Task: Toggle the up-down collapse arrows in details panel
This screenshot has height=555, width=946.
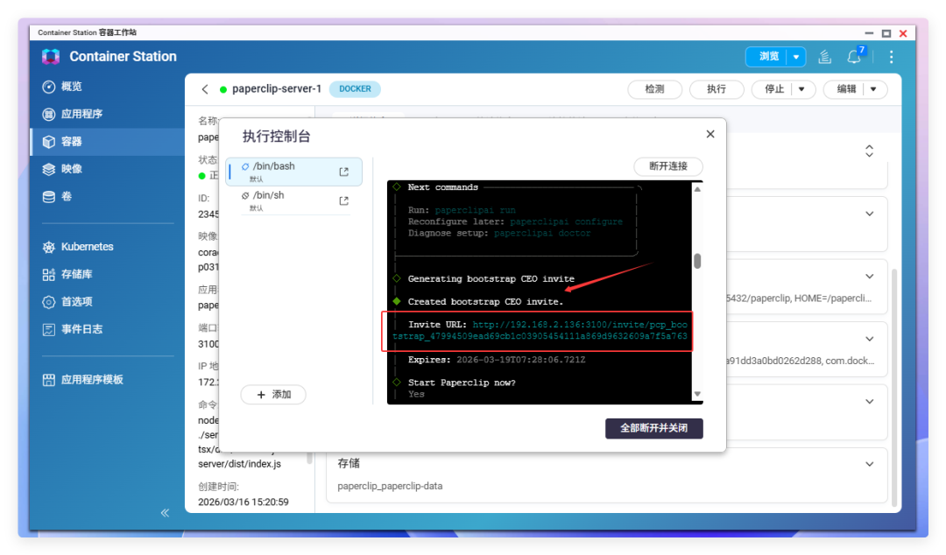Action: pyautogui.click(x=870, y=151)
